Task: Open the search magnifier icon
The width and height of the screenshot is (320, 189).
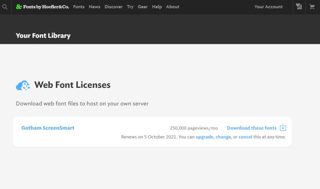Action: tap(5, 7)
